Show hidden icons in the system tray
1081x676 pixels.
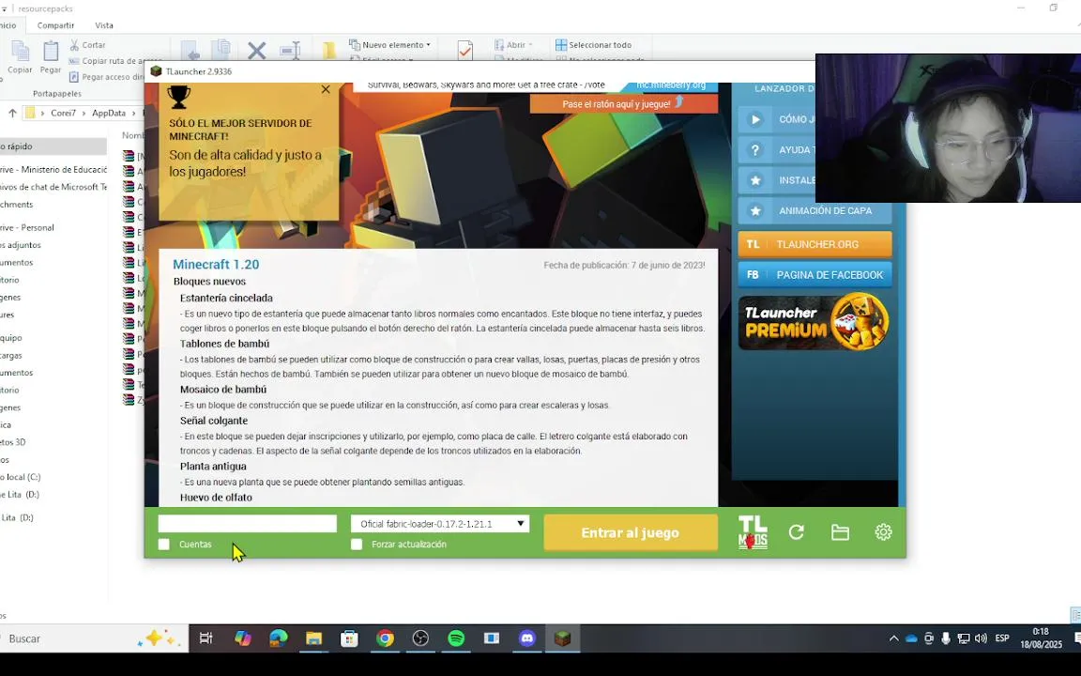tap(894, 638)
